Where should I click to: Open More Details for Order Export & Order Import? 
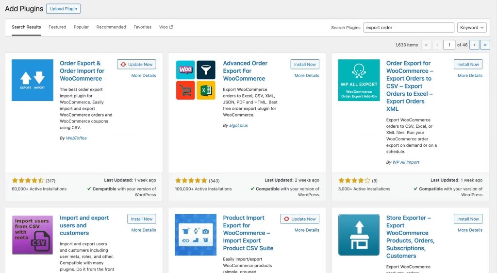[x=144, y=75]
